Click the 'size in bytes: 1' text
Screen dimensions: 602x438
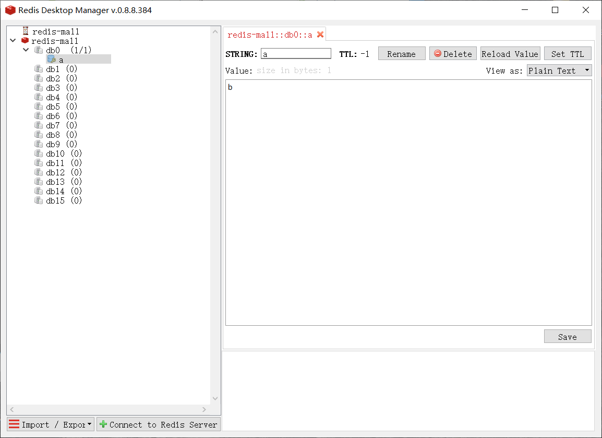click(294, 70)
